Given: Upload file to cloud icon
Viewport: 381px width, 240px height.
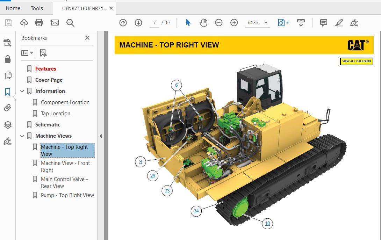Looking at the screenshot, I should click(24, 23).
